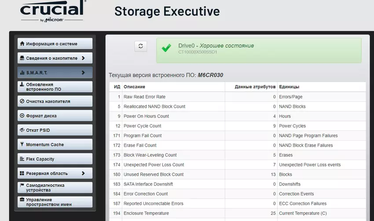Click the Очистка накопителя prohibition icon

(22, 101)
